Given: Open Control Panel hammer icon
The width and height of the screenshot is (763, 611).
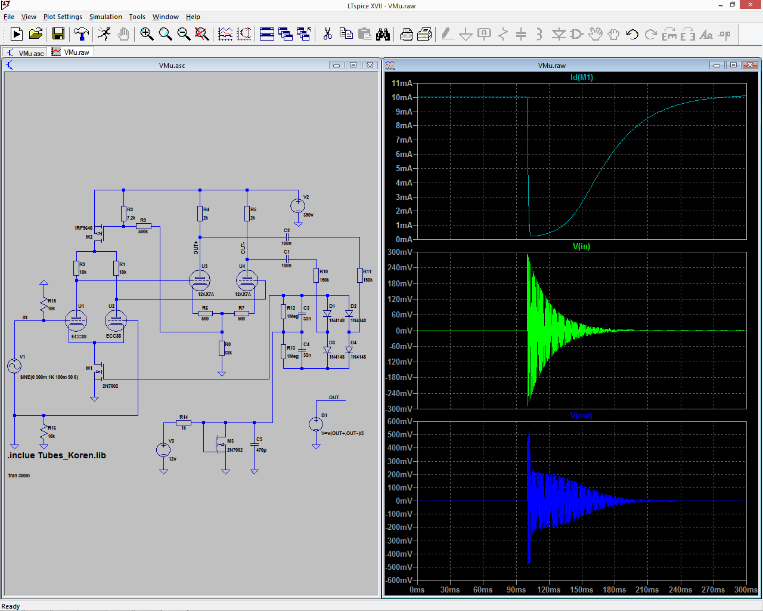Looking at the screenshot, I should pyautogui.click(x=81, y=34).
